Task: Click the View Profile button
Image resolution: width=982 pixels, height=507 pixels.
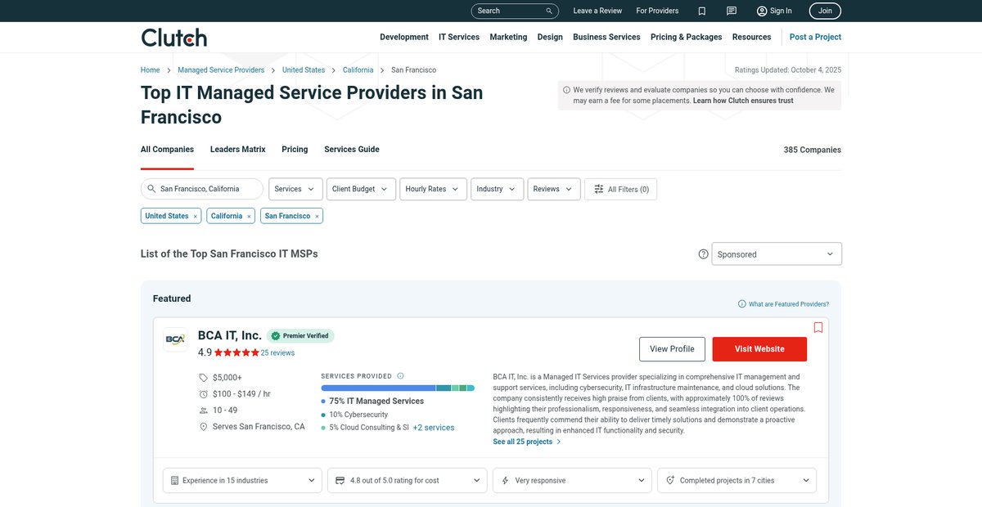Action: pyautogui.click(x=672, y=349)
